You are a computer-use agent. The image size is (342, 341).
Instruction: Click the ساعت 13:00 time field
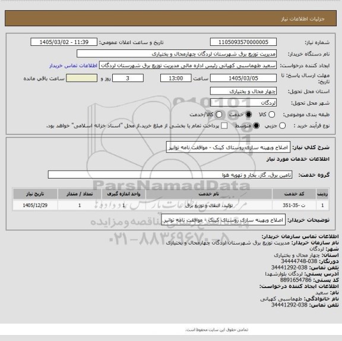(176, 78)
